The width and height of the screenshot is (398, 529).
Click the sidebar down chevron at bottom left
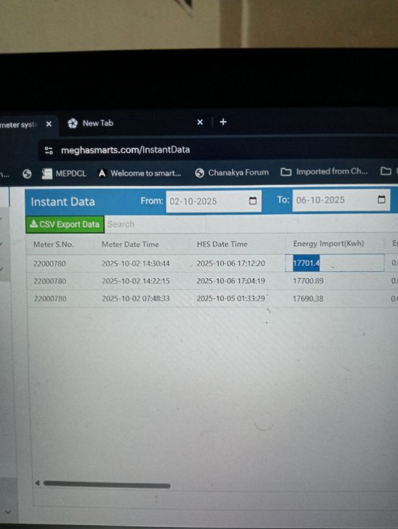click(x=8, y=512)
